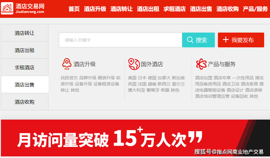Select the 新加坡 link under 国外酒店
The height and width of the screenshot is (158, 270).
pos(178,78)
